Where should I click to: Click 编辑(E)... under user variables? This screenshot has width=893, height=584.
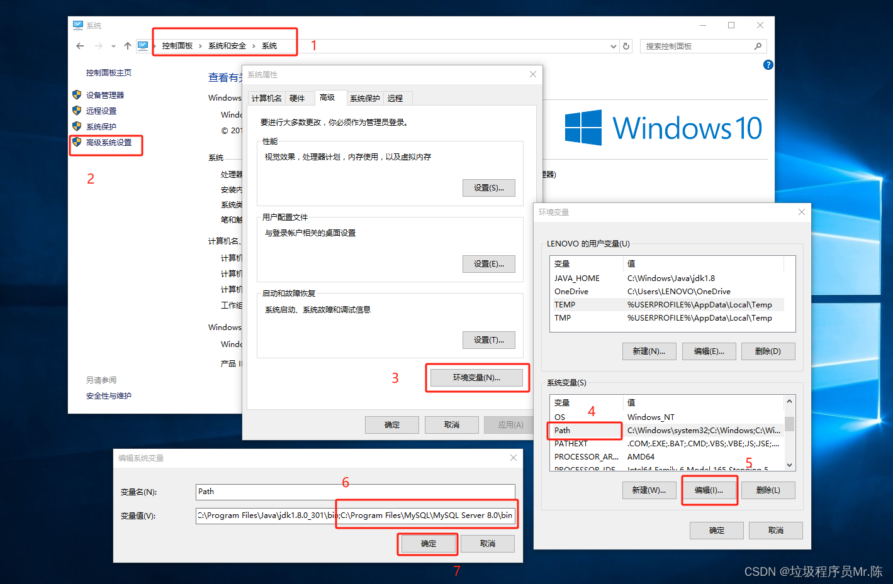pos(709,351)
